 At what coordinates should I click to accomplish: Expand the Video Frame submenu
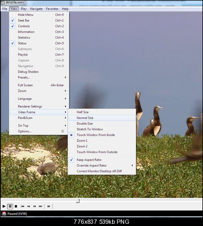[x=39, y=112]
